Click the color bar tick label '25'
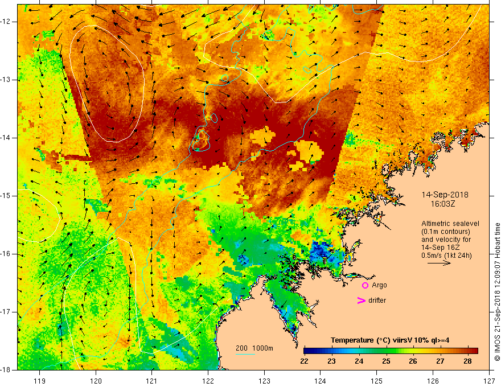This screenshot has height=387, width=501. coord(386,361)
